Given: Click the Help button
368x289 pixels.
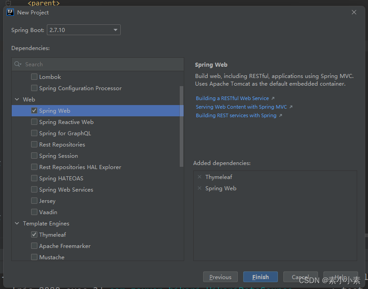Looking at the screenshot, I should tap(341, 277).
